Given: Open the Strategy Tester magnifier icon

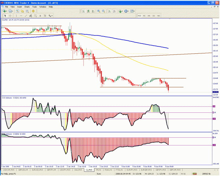Looking at the screenshot, I should click(27, 11).
